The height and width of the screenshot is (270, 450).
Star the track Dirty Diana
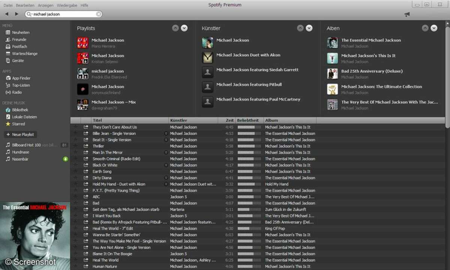76,178
